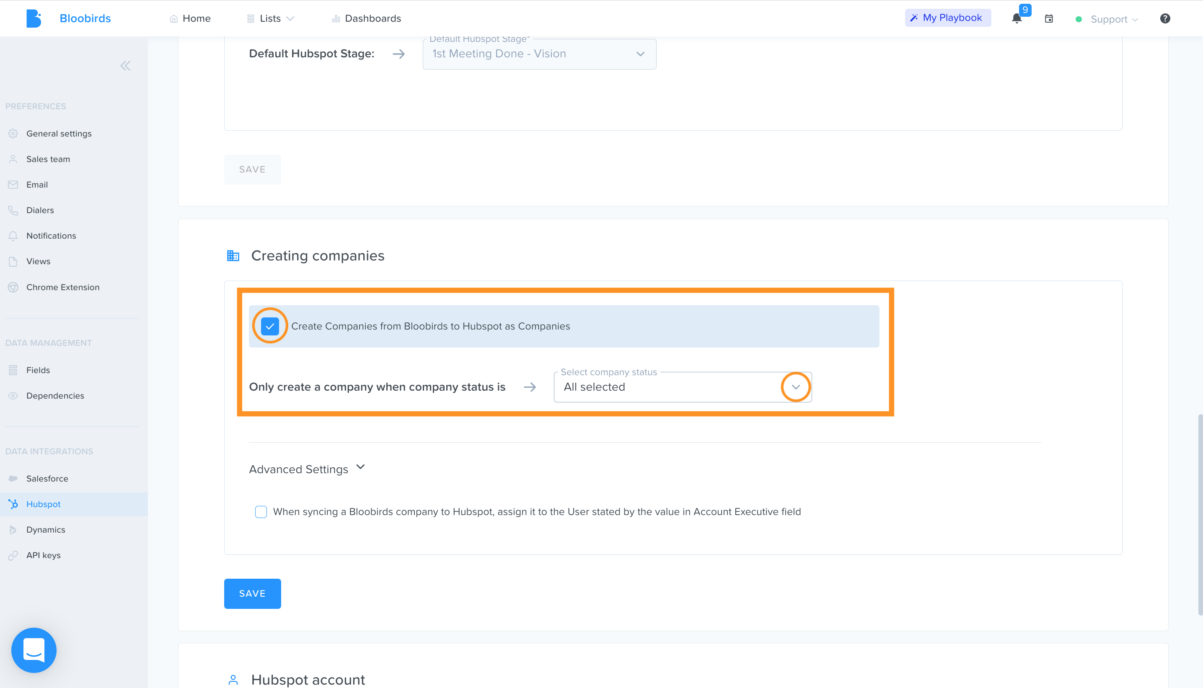
Task: Click the Dialers phone icon
Action: coord(13,210)
